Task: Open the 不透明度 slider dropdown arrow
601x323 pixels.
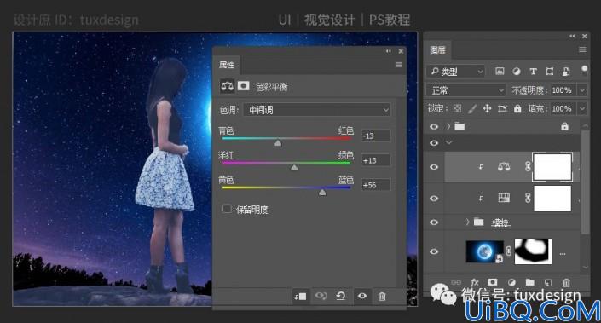Action: [582, 90]
